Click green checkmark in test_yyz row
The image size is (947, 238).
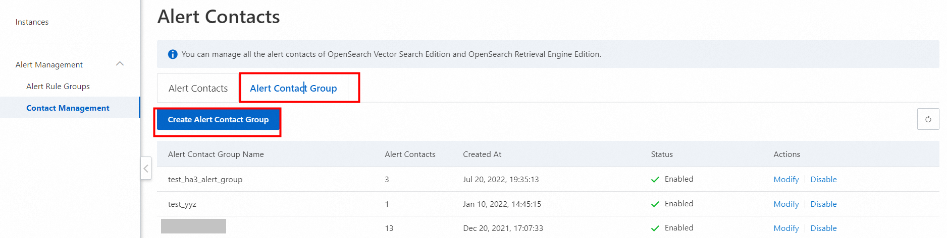pos(655,204)
